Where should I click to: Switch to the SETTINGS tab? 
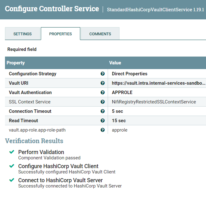(22, 34)
